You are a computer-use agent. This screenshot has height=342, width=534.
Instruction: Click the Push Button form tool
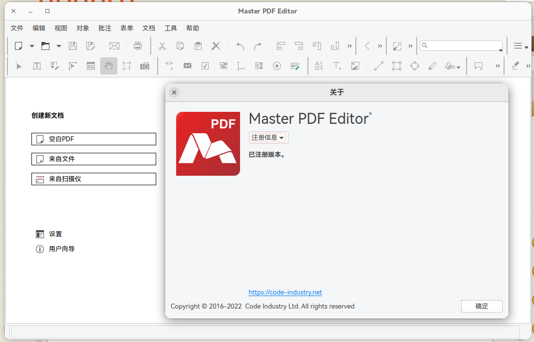pos(187,66)
